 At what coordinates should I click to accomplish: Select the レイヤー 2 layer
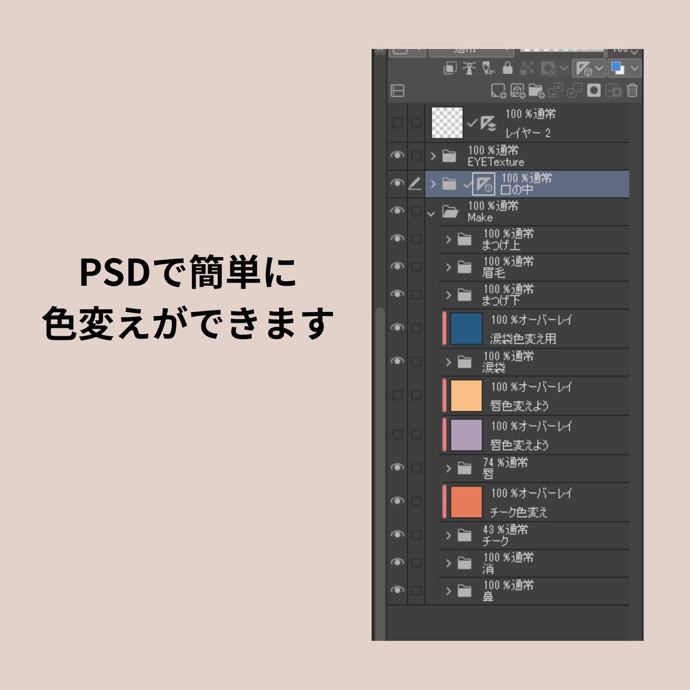[527, 123]
